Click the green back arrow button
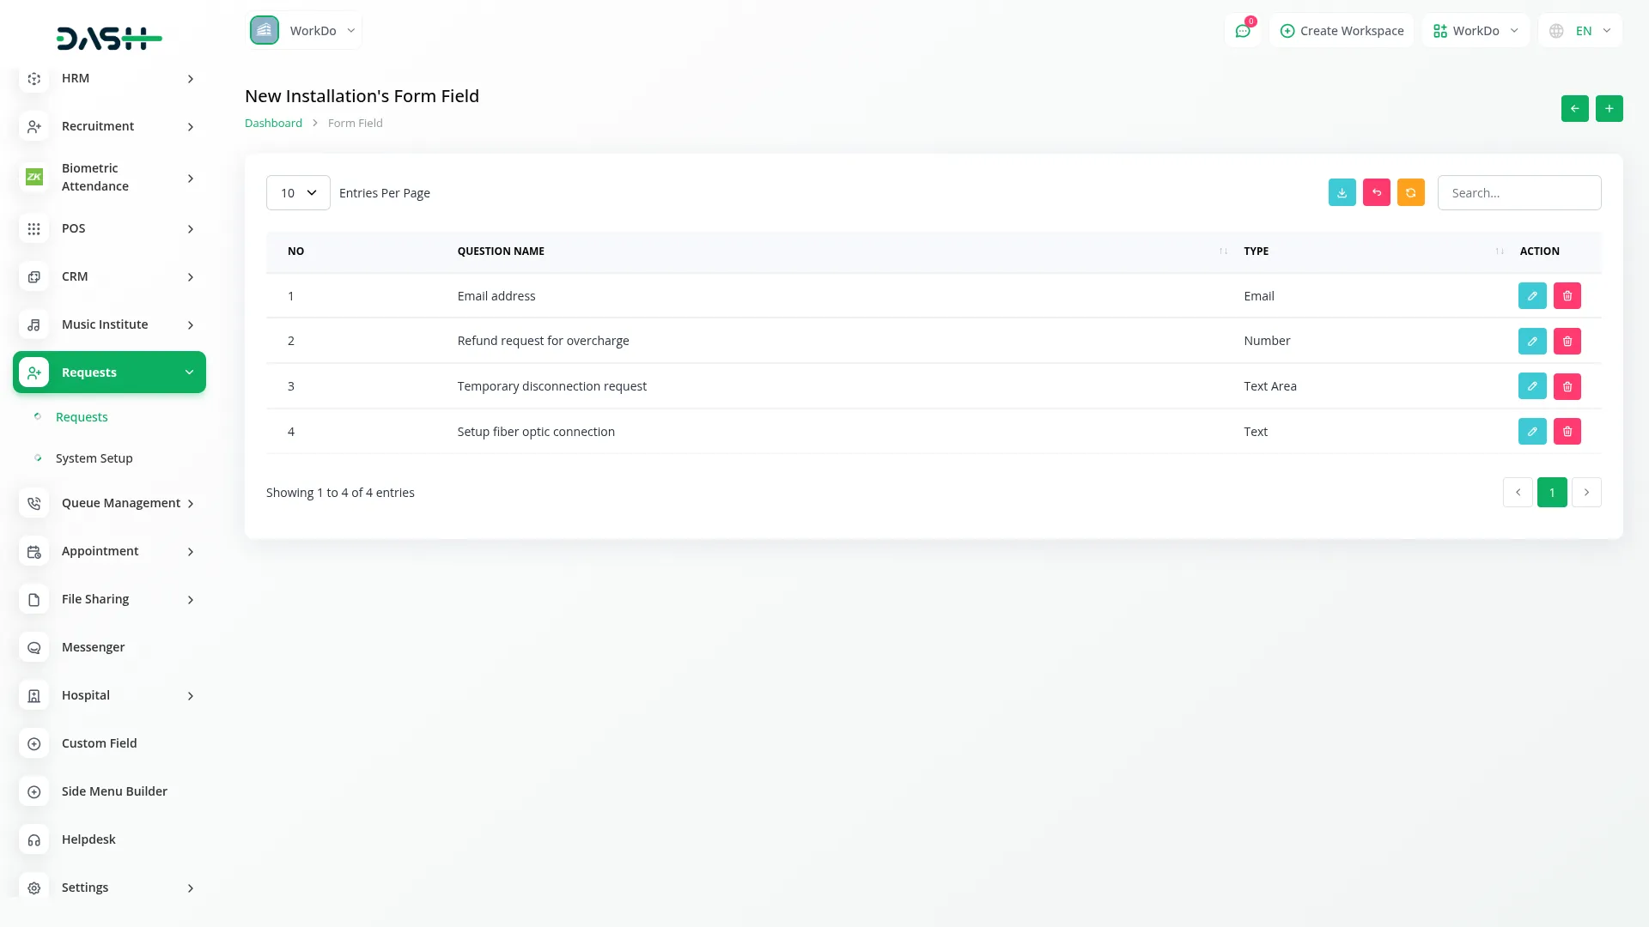Screen dimensions: 1649x927 [x=1574, y=109]
